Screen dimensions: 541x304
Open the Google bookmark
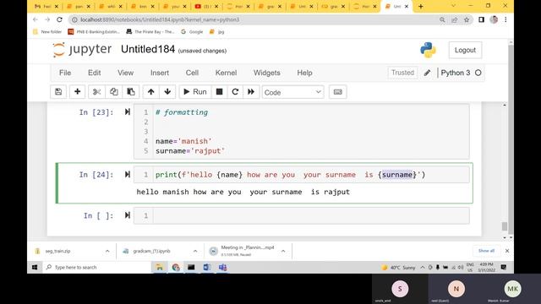[x=192, y=32]
